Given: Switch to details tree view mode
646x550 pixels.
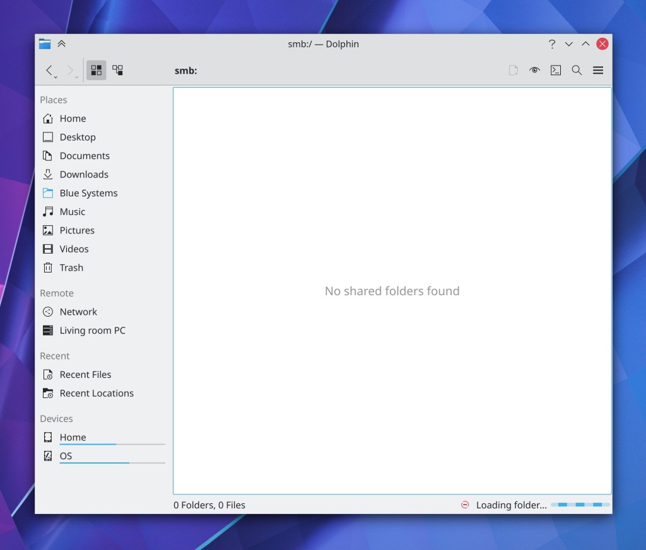Looking at the screenshot, I should coord(118,71).
